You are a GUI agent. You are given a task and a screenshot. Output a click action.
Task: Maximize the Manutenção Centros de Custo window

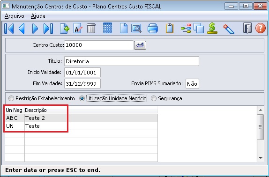(246, 7)
